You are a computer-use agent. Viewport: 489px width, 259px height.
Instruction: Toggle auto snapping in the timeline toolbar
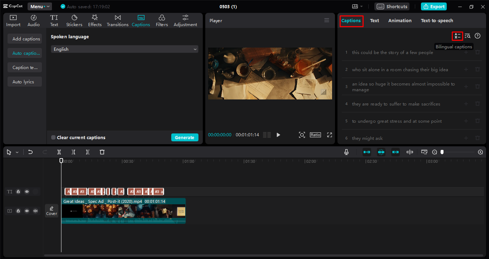pyautogui.click(x=381, y=152)
